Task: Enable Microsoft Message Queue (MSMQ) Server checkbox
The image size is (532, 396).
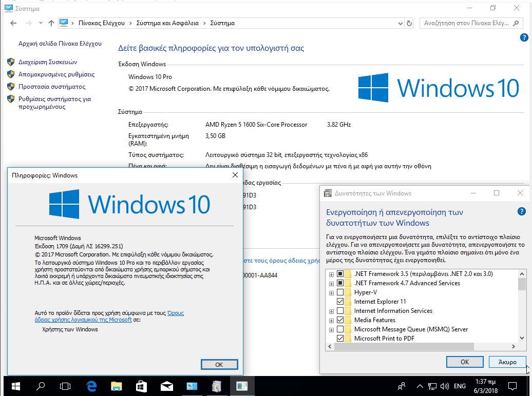Action: pyautogui.click(x=340, y=329)
